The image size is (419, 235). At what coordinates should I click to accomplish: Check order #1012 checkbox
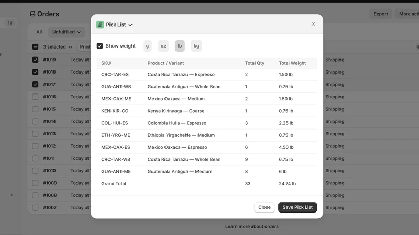35,146
